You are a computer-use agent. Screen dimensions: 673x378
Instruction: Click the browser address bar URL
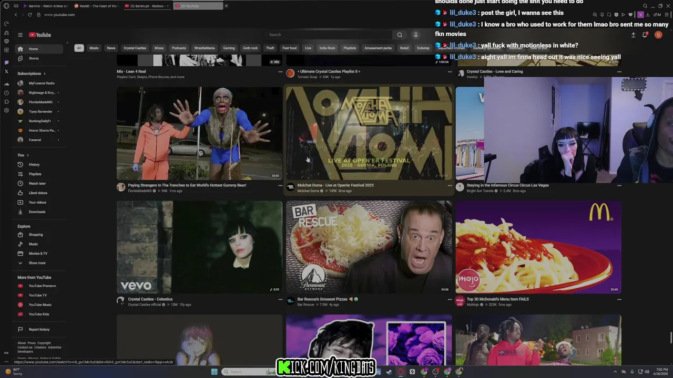point(59,15)
